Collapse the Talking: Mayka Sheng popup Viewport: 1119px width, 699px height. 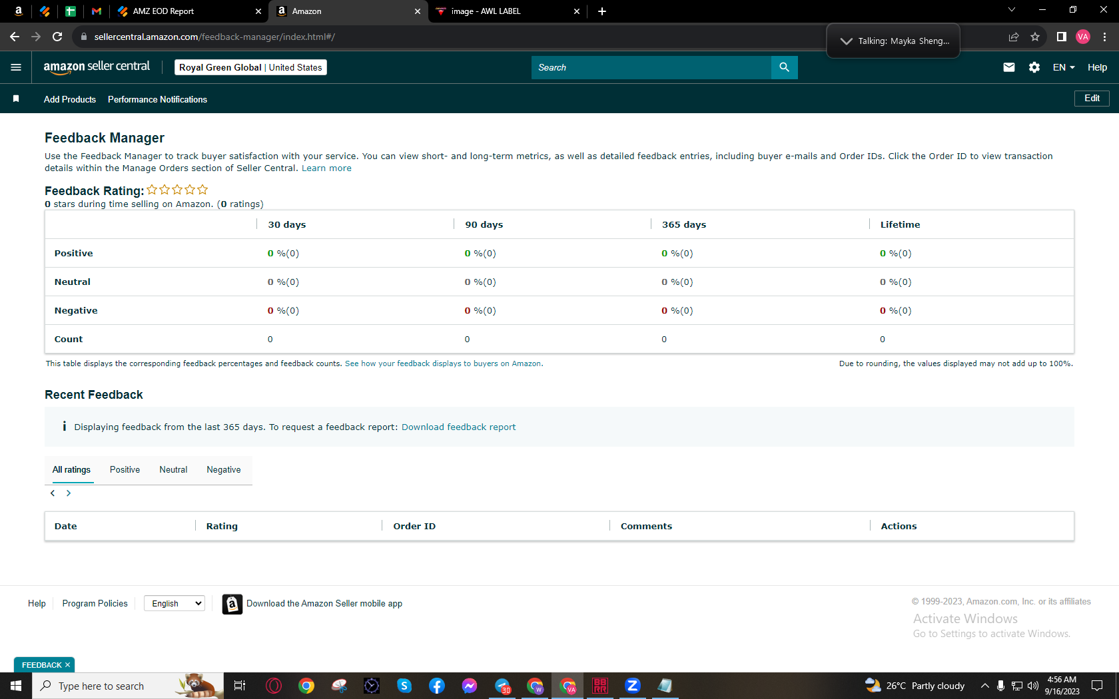[x=846, y=41]
